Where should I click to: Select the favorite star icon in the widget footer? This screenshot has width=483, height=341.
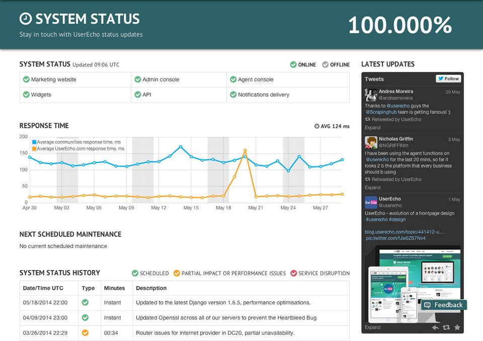pyautogui.click(x=457, y=327)
